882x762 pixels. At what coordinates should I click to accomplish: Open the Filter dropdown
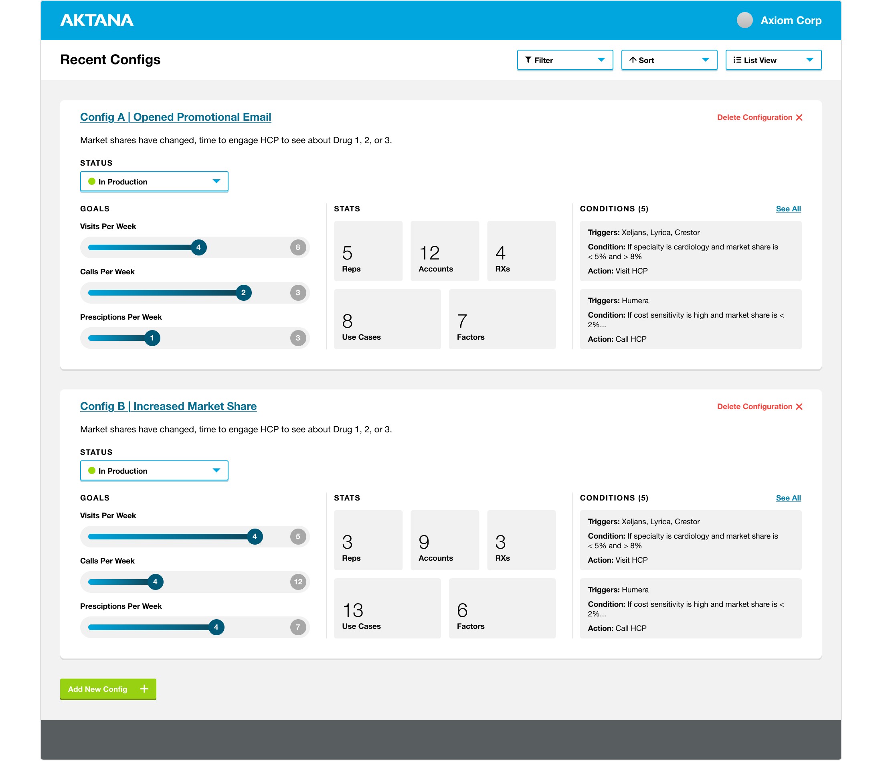pos(565,60)
